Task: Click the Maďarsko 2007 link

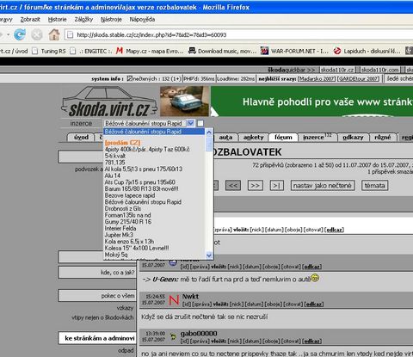Action: pos(317,78)
